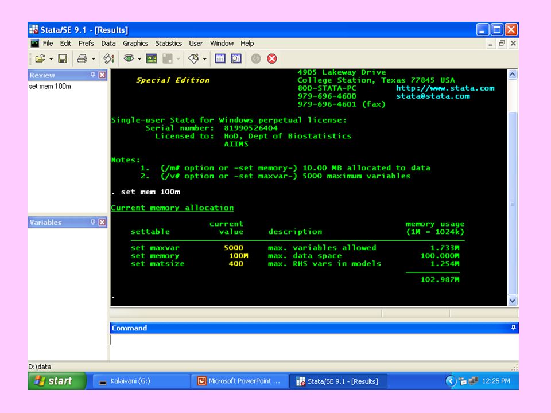Click the http://www.stata.com link

(445, 88)
